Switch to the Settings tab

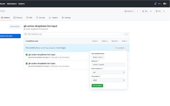(66, 18)
